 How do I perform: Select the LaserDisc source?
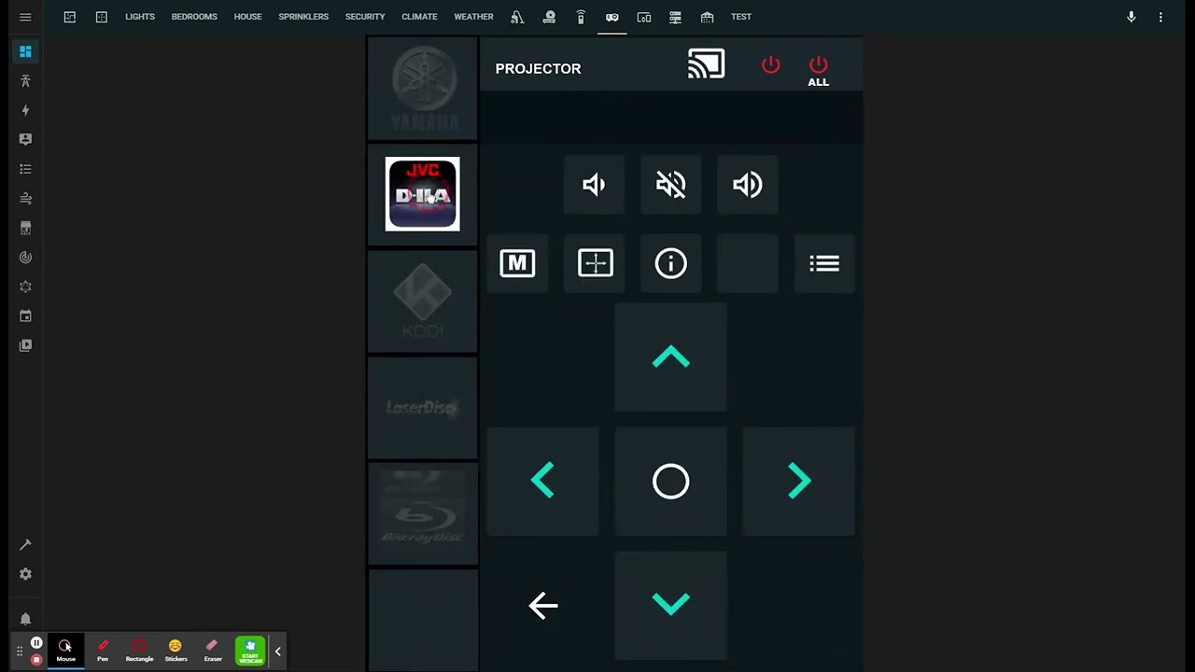tap(423, 408)
